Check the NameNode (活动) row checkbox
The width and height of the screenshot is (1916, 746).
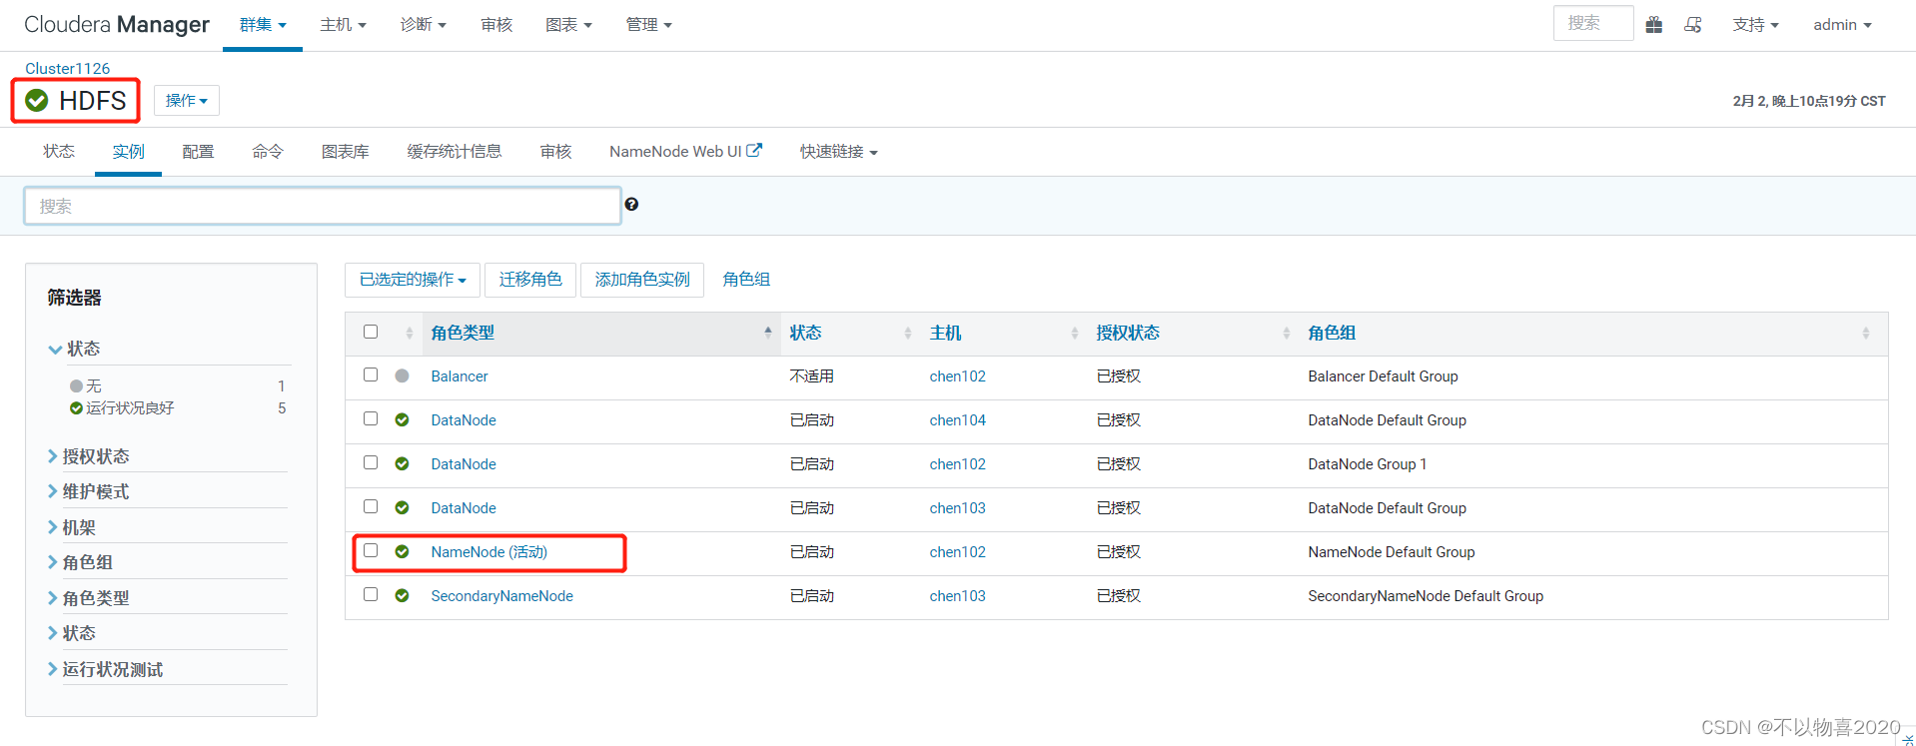(371, 550)
